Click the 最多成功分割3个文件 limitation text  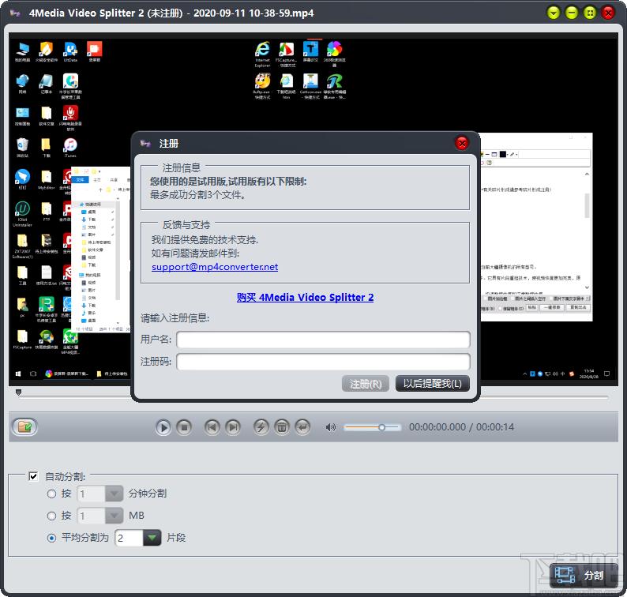click(197, 195)
